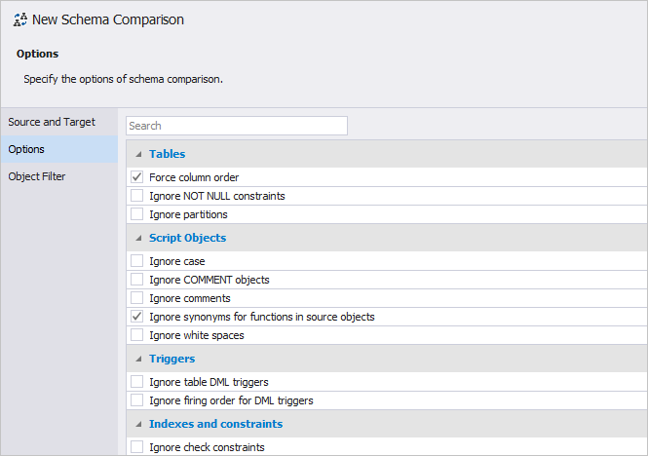Tick Ignore firing order for DML triggers
This screenshot has width=648, height=456.
click(x=136, y=400)
